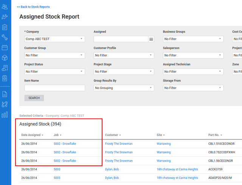Open the Schedule calendar icon in sidebar
242x185 pixels.
[x=5, y=47]
